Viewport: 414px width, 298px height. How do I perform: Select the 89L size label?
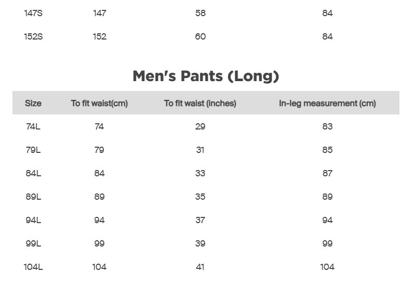[x=33, y=197]
